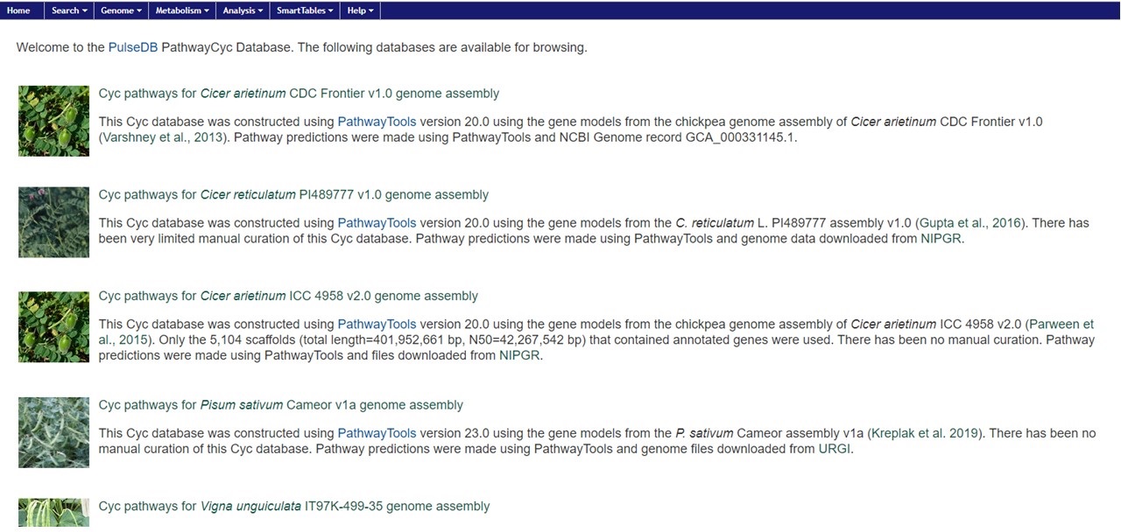Select the Cicer arietinum ICC 4958 thumbnail

[x=54, y=327]
